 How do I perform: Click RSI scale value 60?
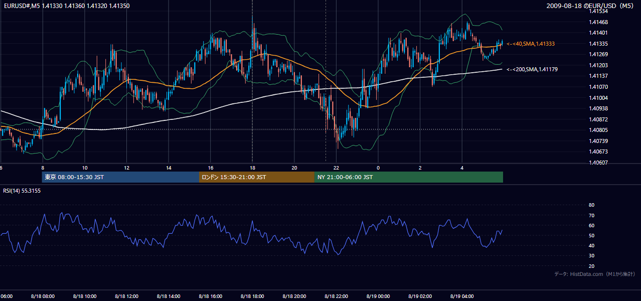click(591, 225)
